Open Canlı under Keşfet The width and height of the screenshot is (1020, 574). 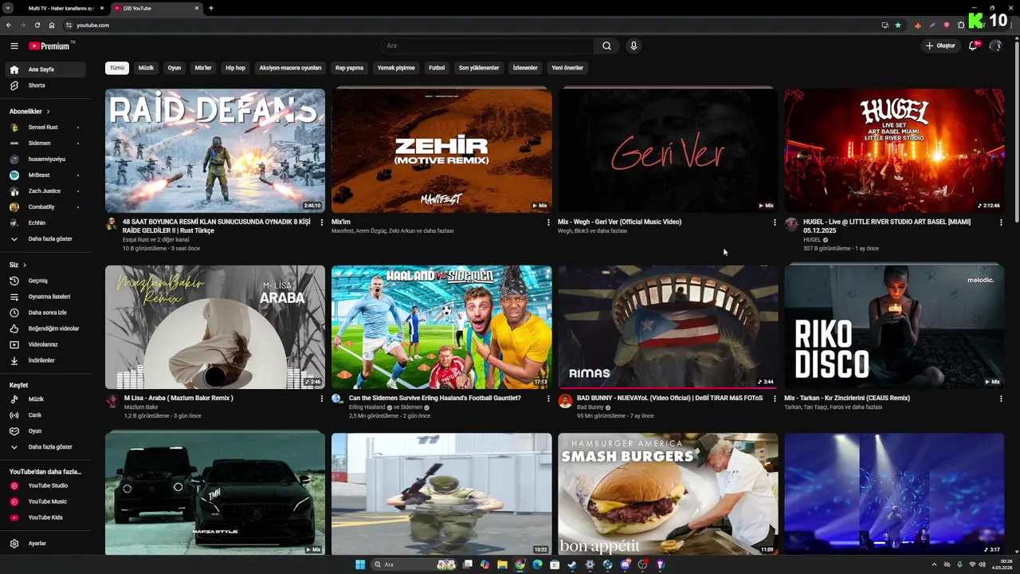[x=45, y=415]
